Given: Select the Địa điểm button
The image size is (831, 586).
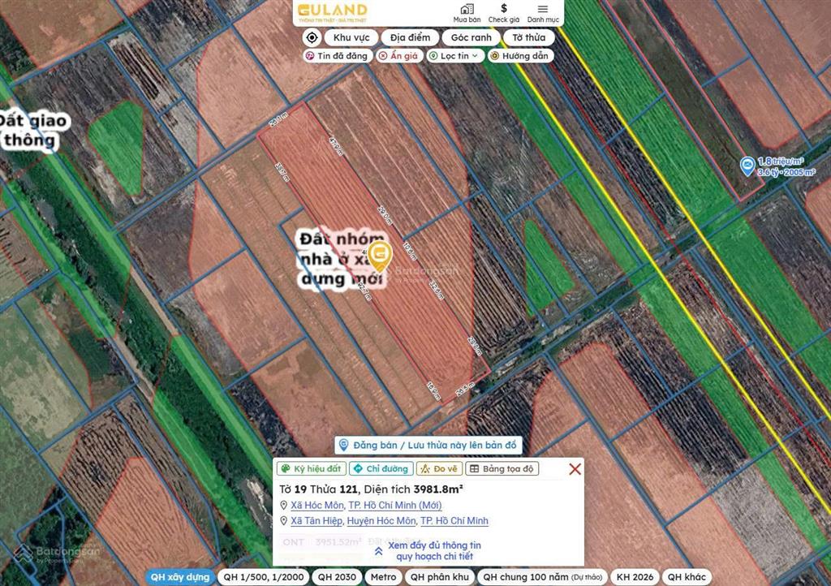Looking at the screenshot, I should pyautogui.click(x=410, y=37).
